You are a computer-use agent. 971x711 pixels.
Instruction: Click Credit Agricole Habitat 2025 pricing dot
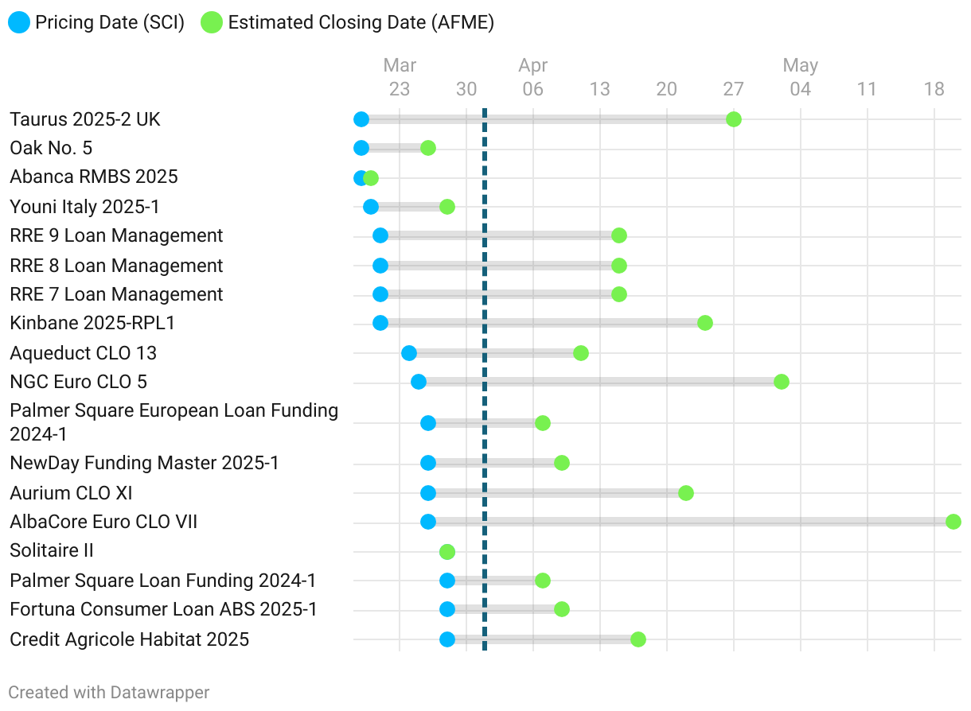coord(447,639)
